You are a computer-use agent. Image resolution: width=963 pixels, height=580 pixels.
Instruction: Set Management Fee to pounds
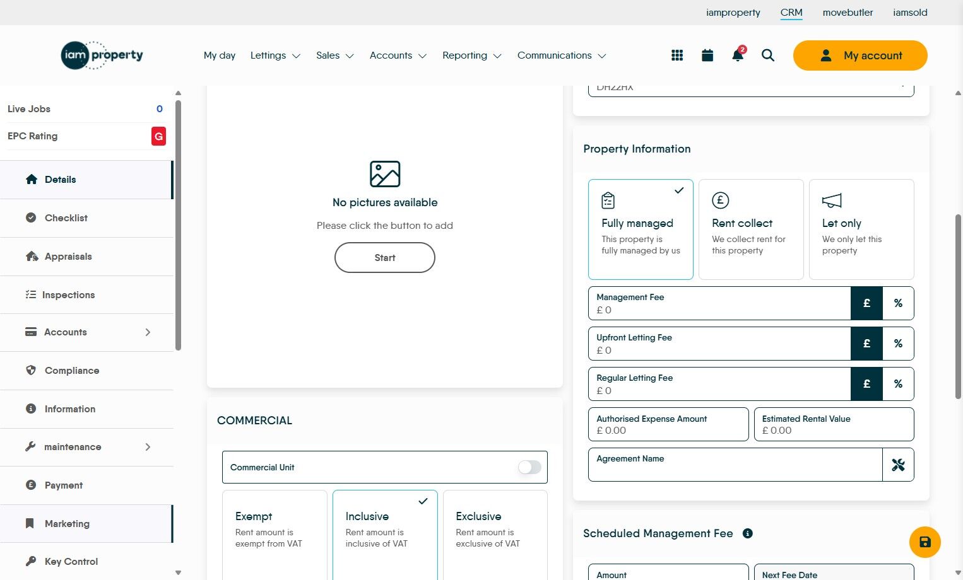click(866, 303)
